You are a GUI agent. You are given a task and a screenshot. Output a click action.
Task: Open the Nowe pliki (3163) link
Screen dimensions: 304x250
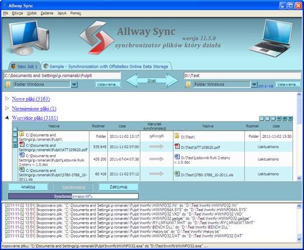(x=31, y=99)
